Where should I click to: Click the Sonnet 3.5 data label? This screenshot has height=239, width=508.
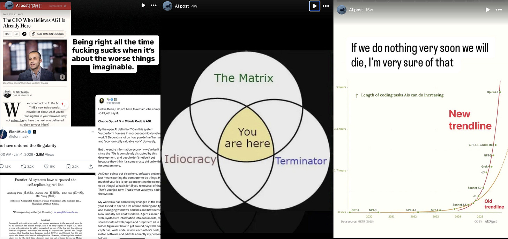(x=459, y=205)
